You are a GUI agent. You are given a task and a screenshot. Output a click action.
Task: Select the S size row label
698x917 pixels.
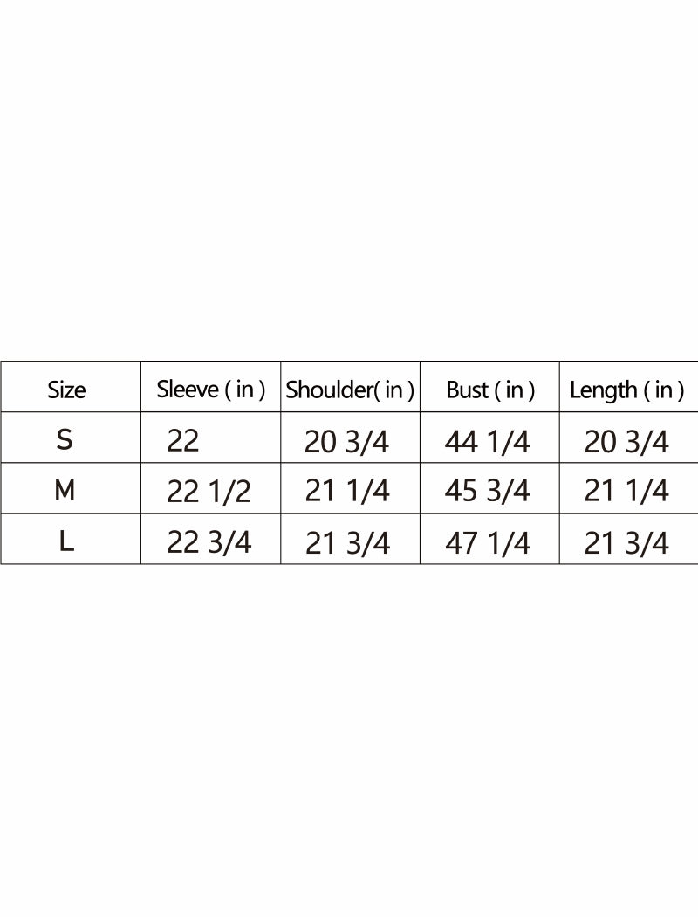click(65, 440)
